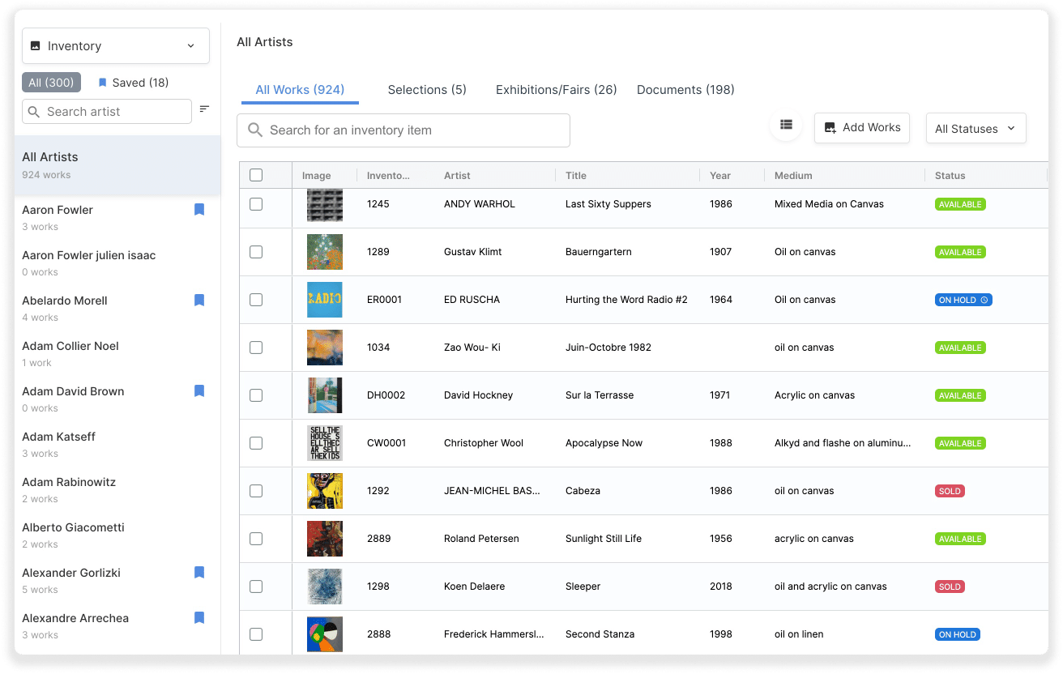Toggle bookmark for Aaron Fowler

[199, 210]
